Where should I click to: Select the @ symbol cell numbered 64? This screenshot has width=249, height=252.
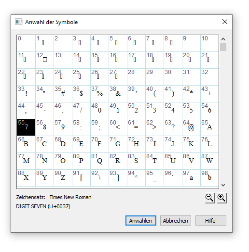(x=191, y=127)
